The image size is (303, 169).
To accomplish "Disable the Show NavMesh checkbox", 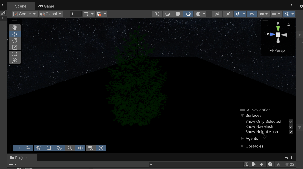I will [291, 126].
